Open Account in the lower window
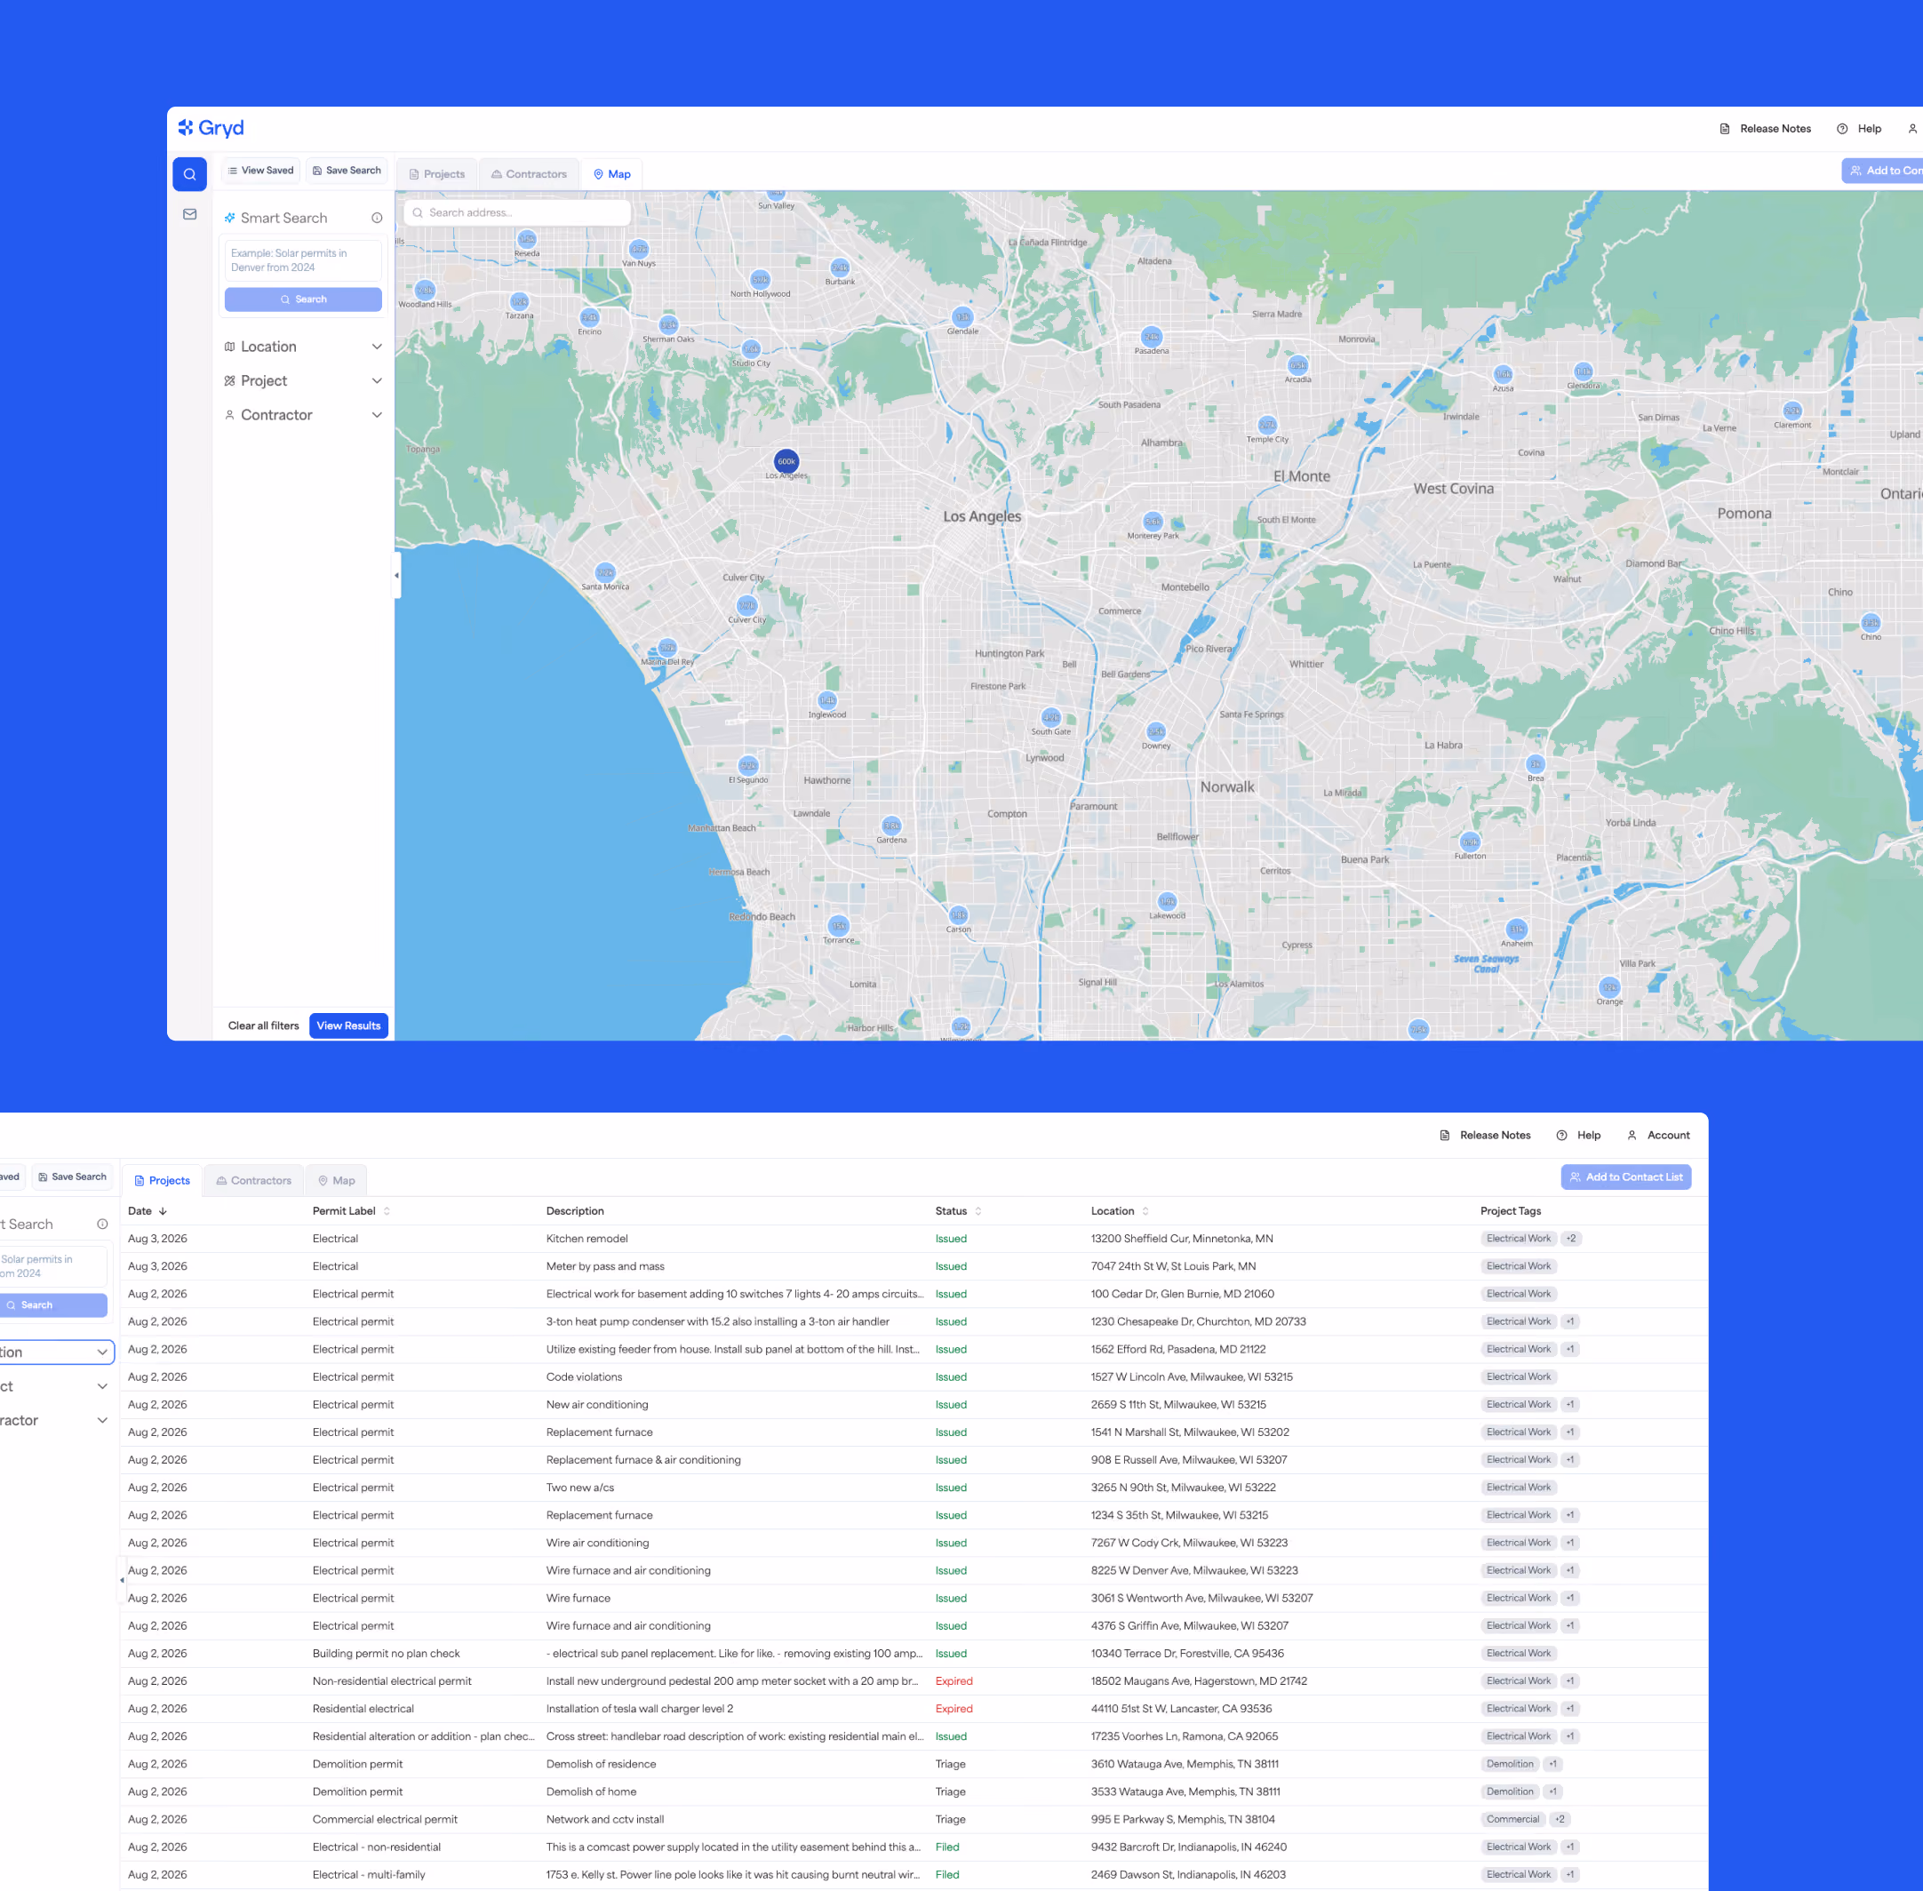Screen dimensions: 1923x1891 (x=1658, y=1135)
